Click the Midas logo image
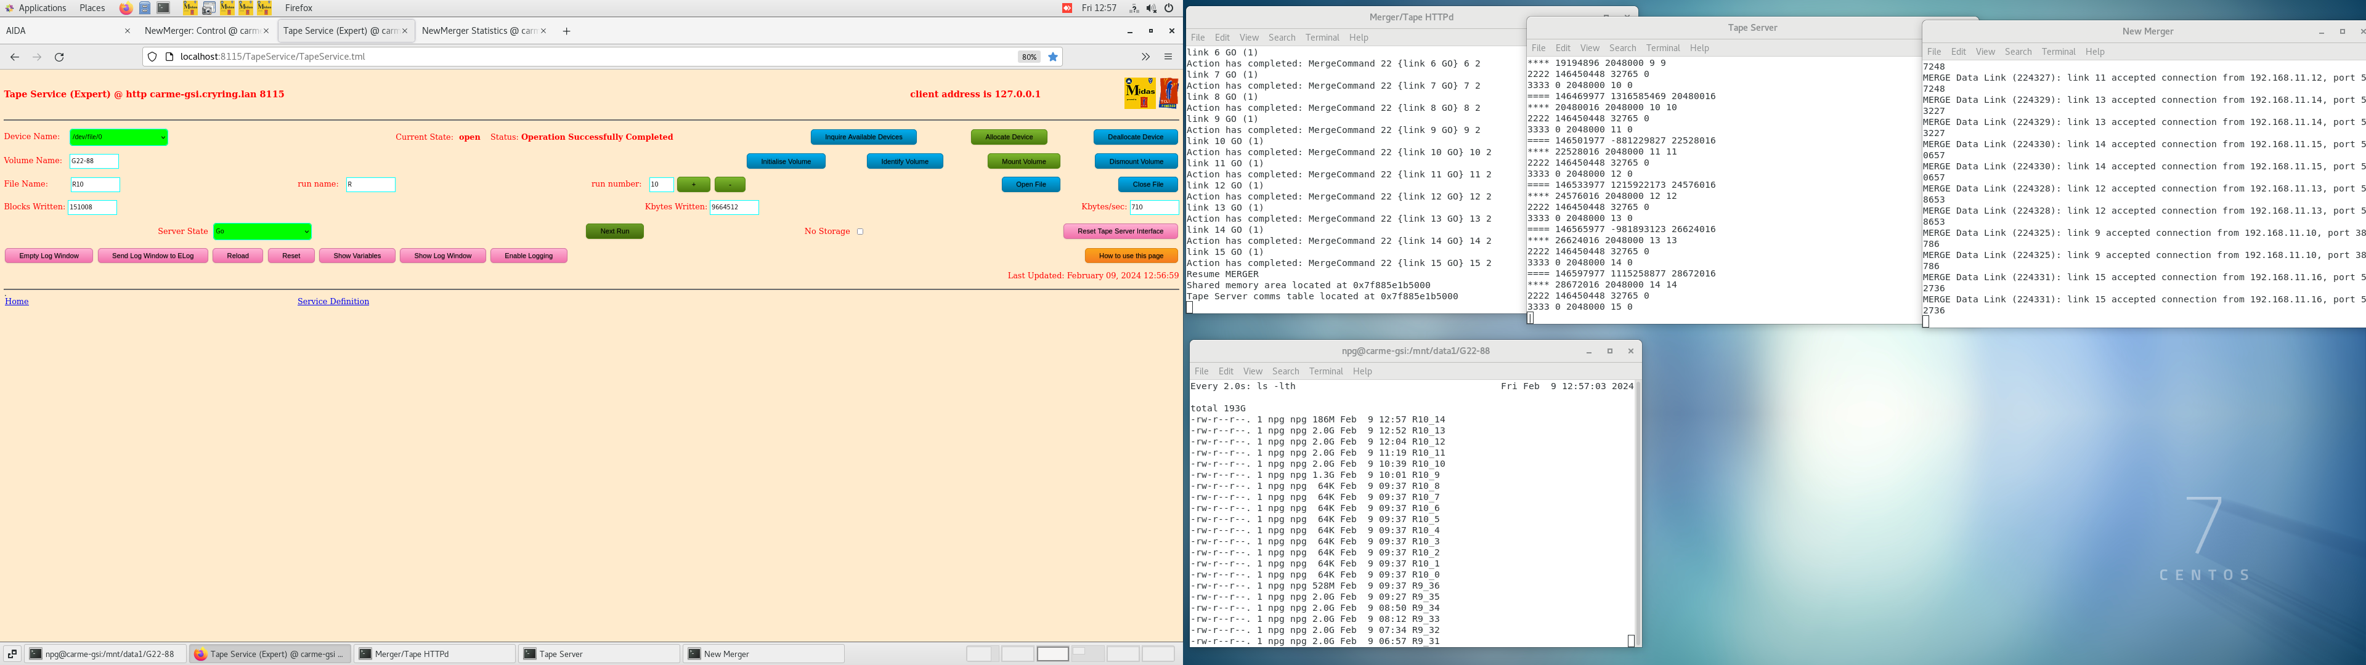This screenshot has height=665, width=2366. tap(1140, 93)
